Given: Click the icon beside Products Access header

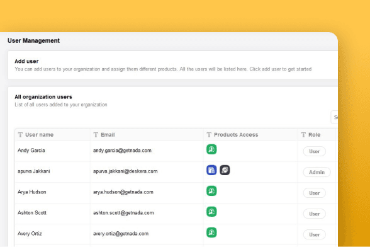Looking at the screenshot, I should pyautogui.click(x=209, y=135).
